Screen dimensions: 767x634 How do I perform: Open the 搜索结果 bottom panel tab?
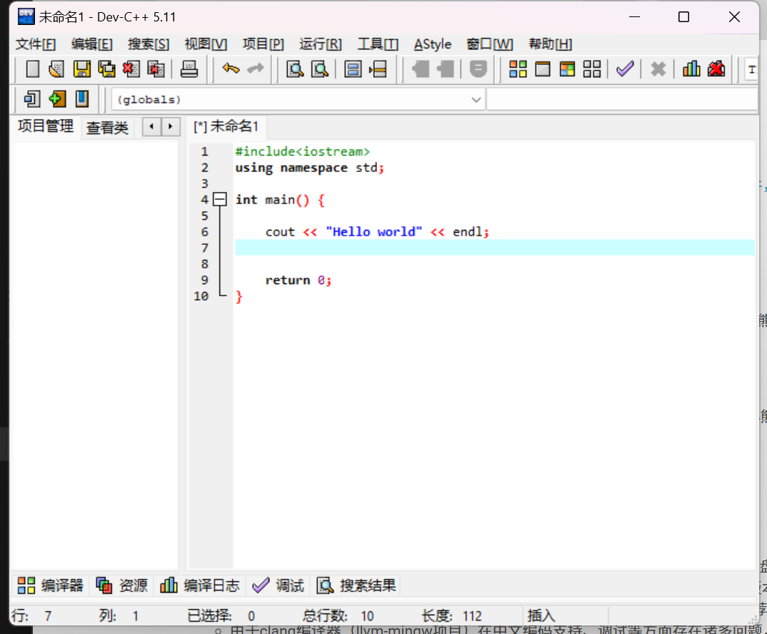356,585
